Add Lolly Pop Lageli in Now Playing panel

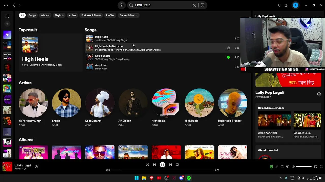[319, 94]
